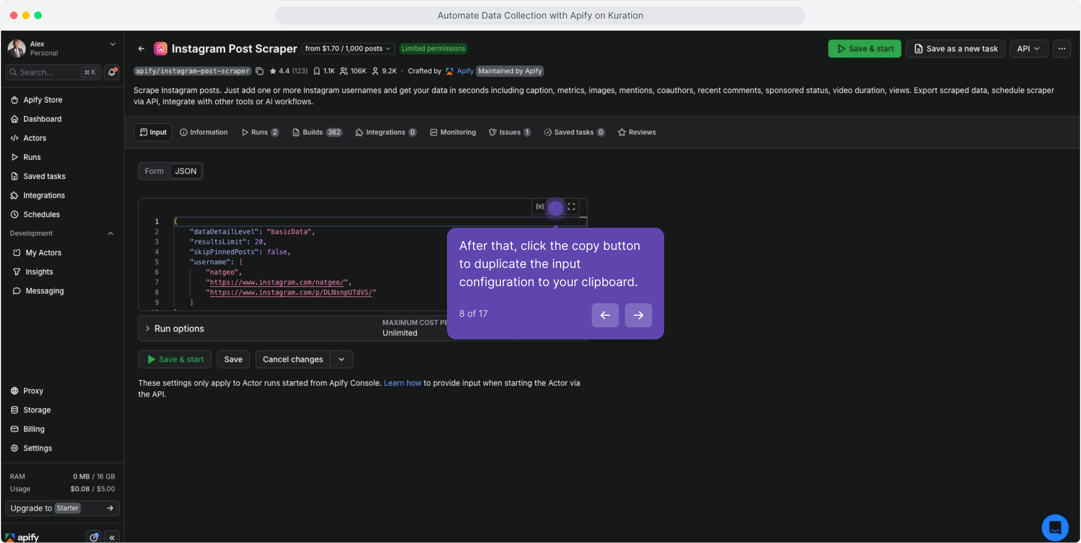
Task: Open Integrations in sidebar
Action: (62, 196)
